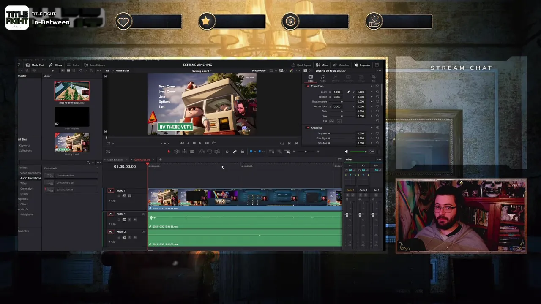Switch to the Main timeline tab
The height and width of the screenshot is (304, 541).
point(115,160)
